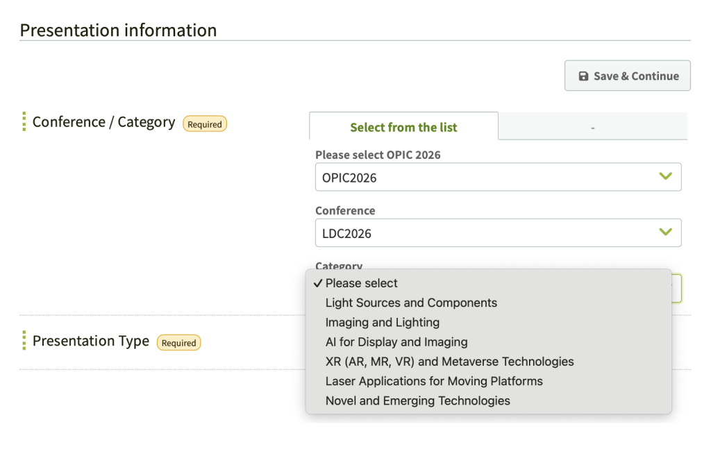
Task: Click the floppy disk save icon
Action: click(583, 76)
